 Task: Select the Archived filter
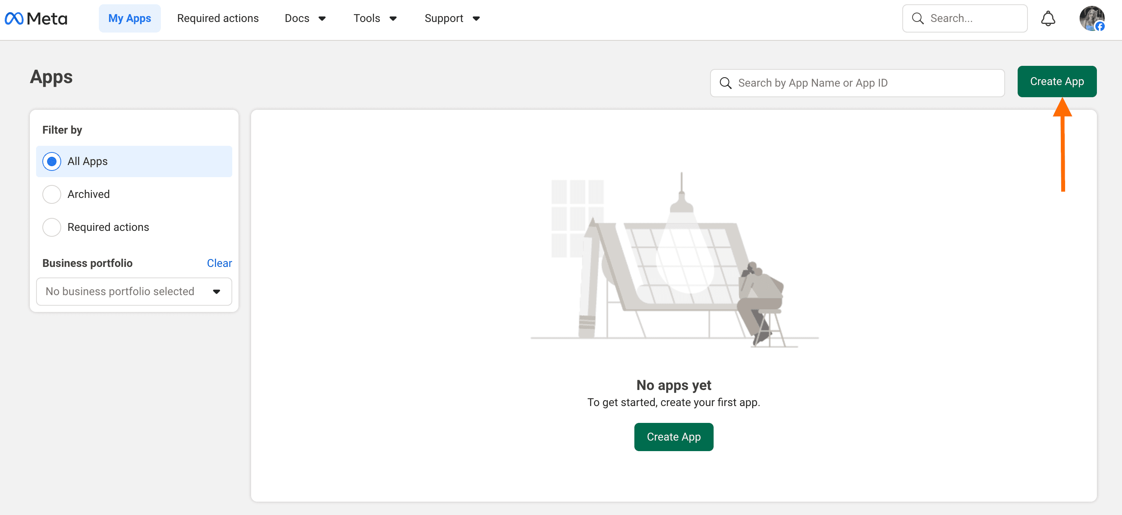click(x=52, y=194)
